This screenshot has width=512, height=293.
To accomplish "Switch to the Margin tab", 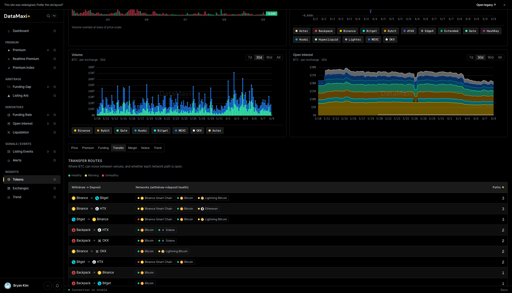I will [133, 148].
